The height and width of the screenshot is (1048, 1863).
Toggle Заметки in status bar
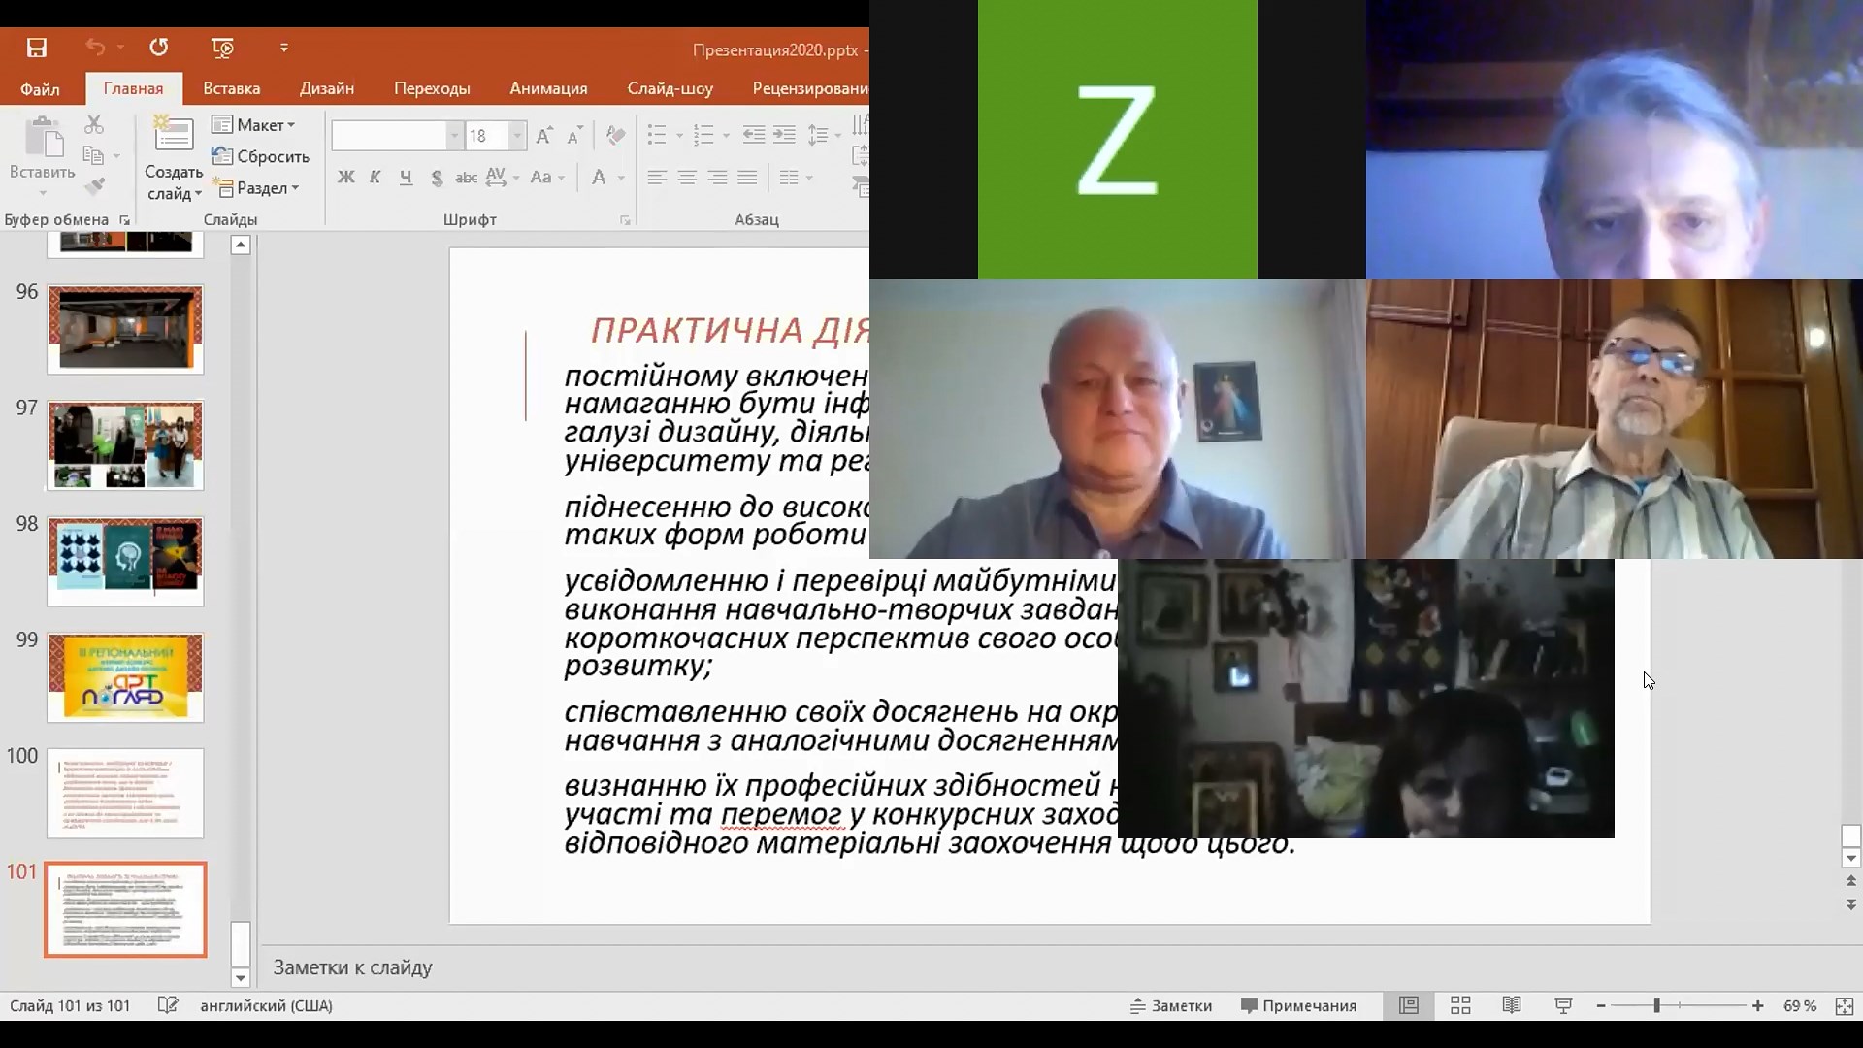pyautogui.click(x=1171, y=1006)
